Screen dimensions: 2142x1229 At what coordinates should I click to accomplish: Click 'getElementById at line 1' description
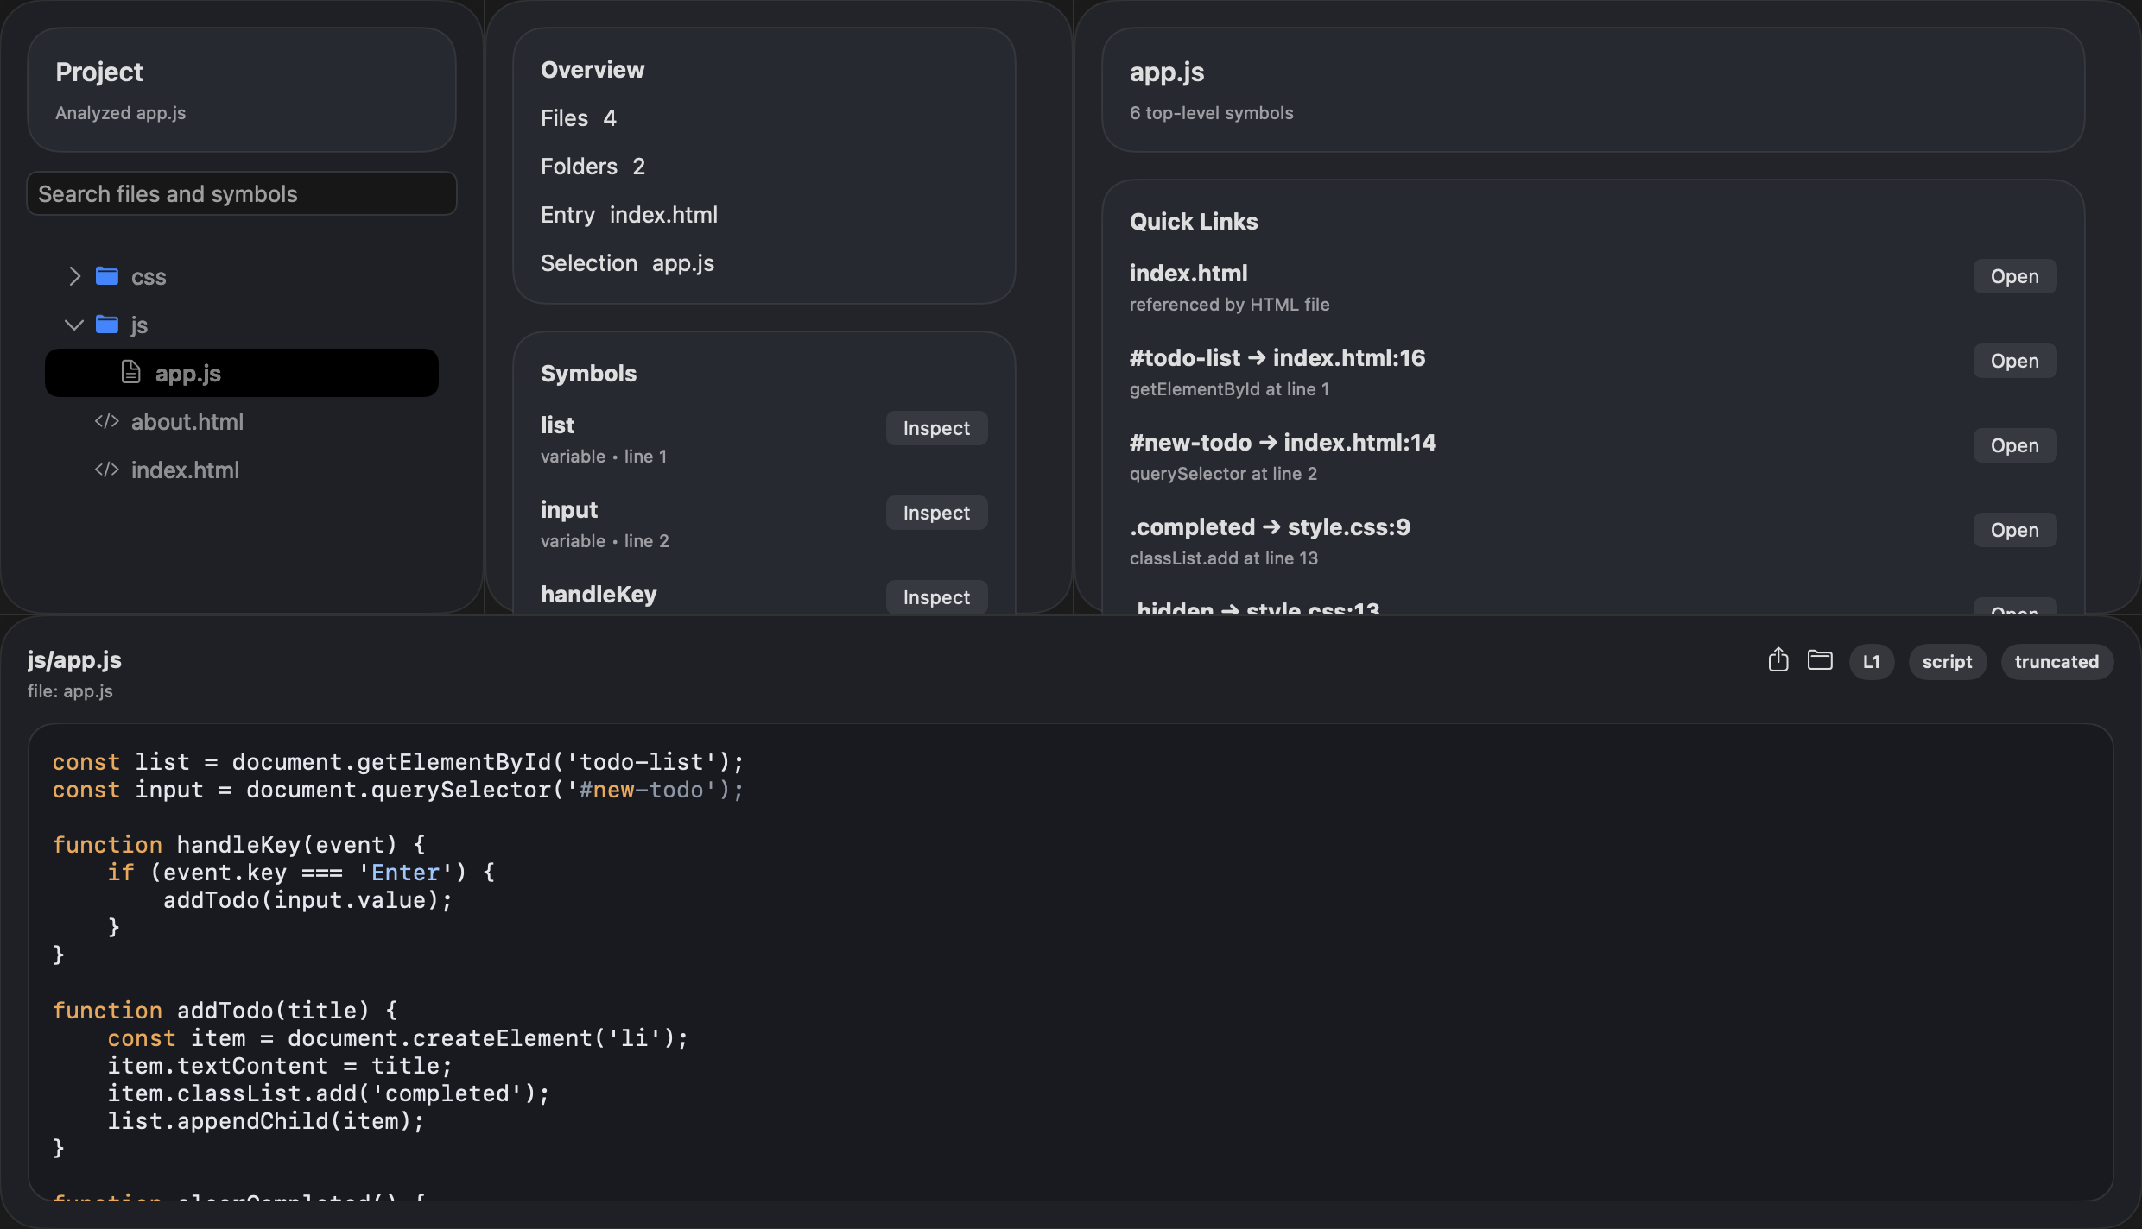click(x=1229, y=388)
